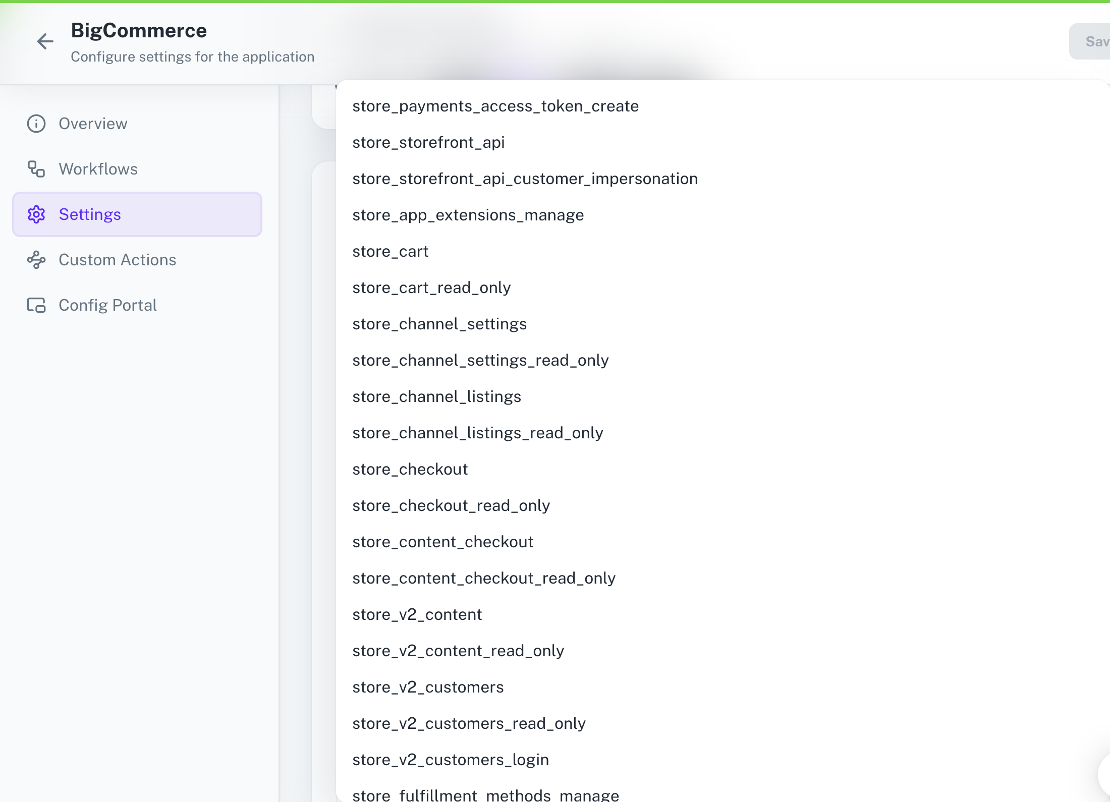The height and width of the screenshot is (802, 1110).
Task: Select the store_storefront_api scope
Action: 428,142
